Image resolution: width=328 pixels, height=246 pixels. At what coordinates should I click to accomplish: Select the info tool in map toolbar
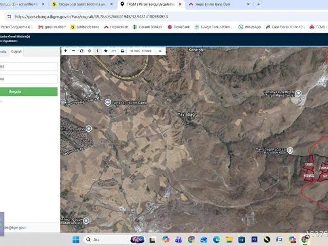[98, 51]
